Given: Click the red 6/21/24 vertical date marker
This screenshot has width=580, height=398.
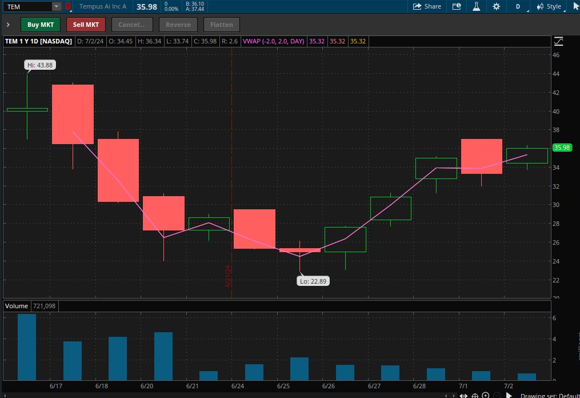Looking at the screenshot, I should (228, 276).
